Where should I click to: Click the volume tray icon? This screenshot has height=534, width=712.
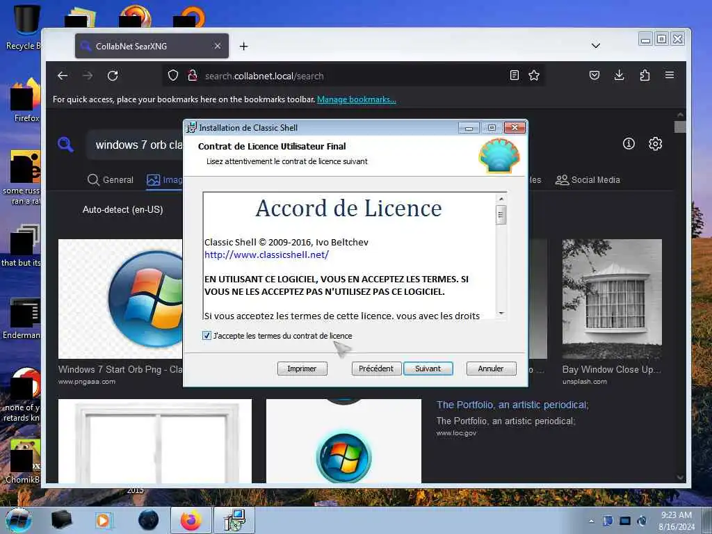click(x=642, y=521)
